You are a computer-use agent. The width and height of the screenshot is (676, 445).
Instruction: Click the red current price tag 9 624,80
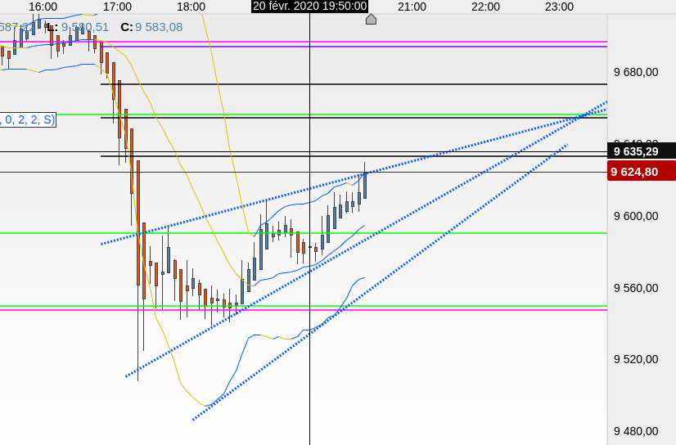pyautogui.click(x=642, y=172)
